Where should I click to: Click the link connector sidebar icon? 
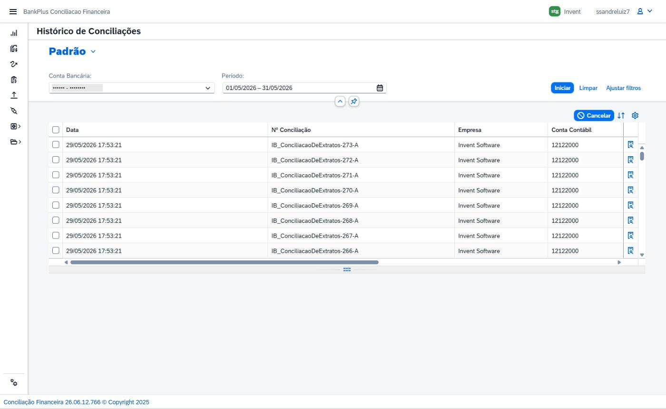(x=14, y=111)
